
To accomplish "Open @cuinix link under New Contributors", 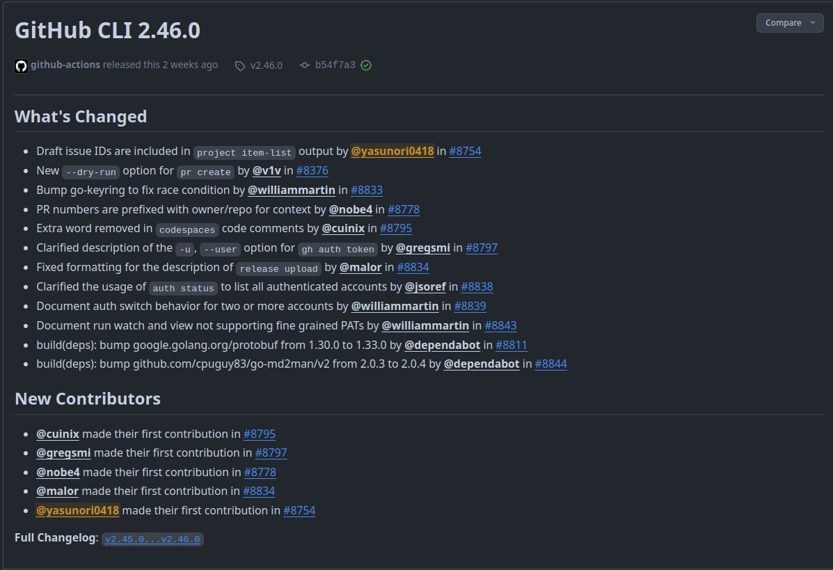I will click(x=58, y=434).
